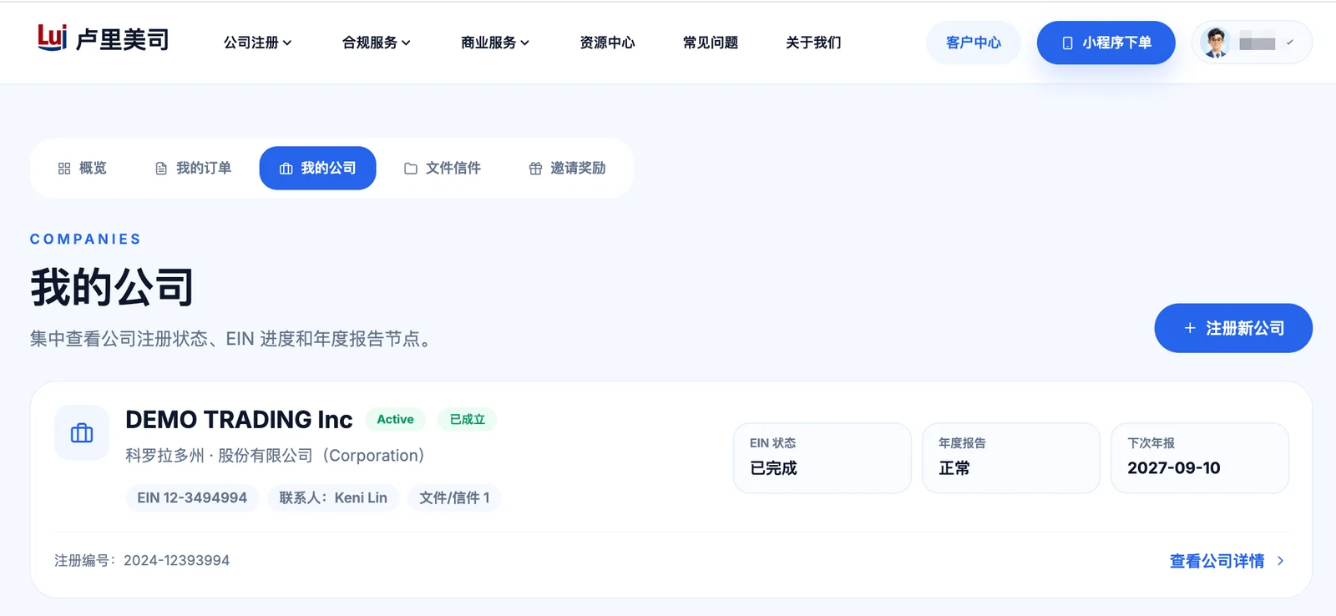Click the user avatar photo

pyautogui.click(x=1216, y=43)
